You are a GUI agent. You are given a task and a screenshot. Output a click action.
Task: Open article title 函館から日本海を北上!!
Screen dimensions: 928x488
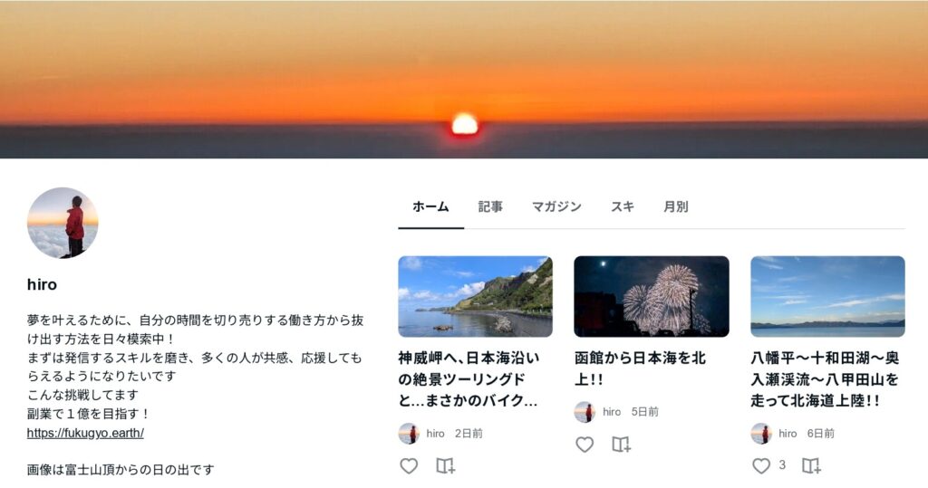tap(641, 368)
